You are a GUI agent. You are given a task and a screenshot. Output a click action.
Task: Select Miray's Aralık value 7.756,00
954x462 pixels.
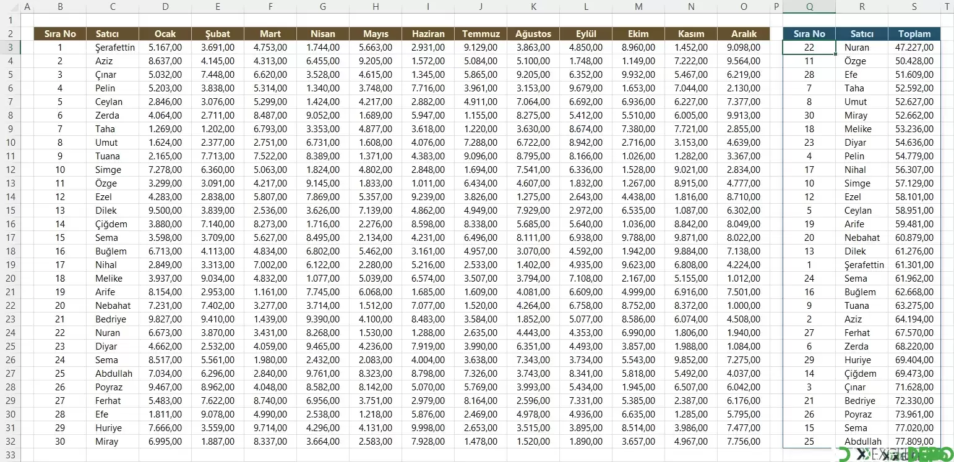(x=744, y=442)
